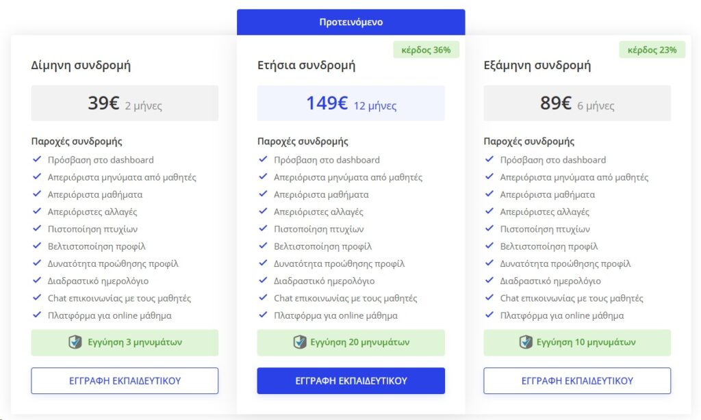Click ΕΓΓΡΑΦΗ ΕΚΠΑΙΔΕΥΤΙΚΟΥ under the two-month plan
The image size is (701, 420).
click(125, 381)
